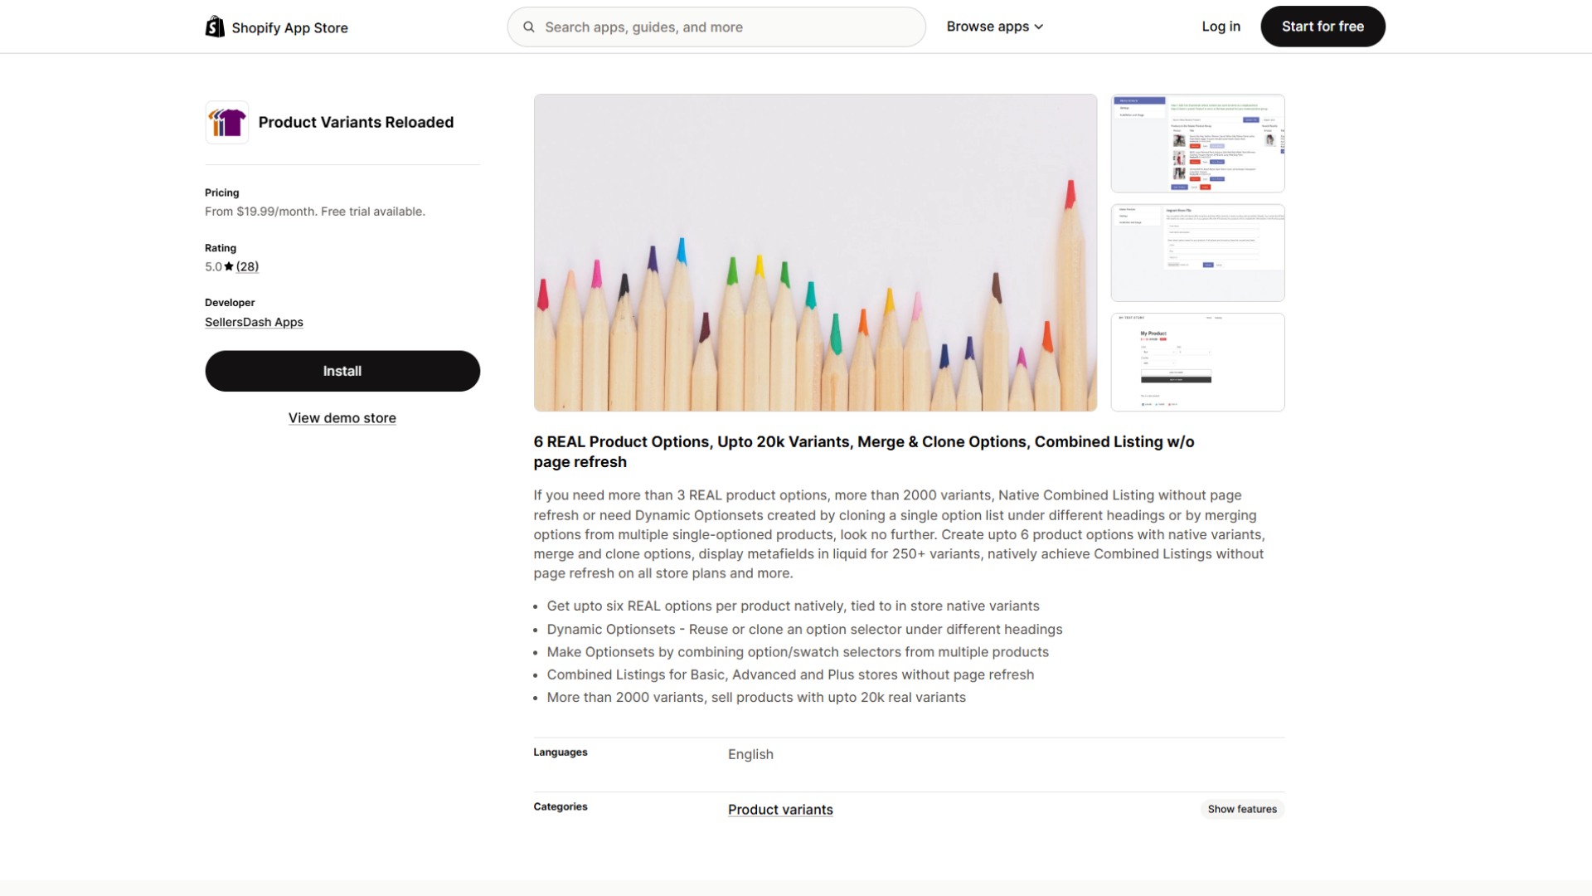The image size is (1592, 896).
Task: Open the 28 reviews link
Action: pyautogui.click(x=247, y=266)
